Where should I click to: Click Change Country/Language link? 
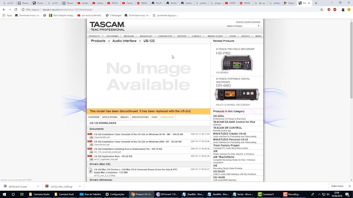coord(248,22)
